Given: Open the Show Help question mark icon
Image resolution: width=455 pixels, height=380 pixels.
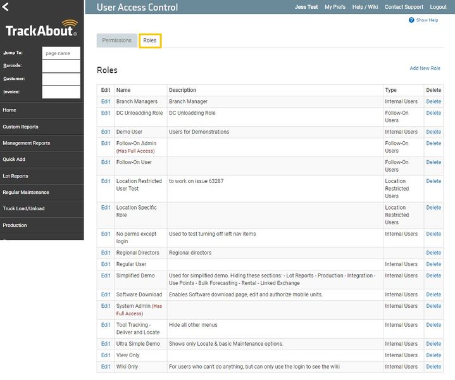Looking at the screenshot, I should (411, 20).
